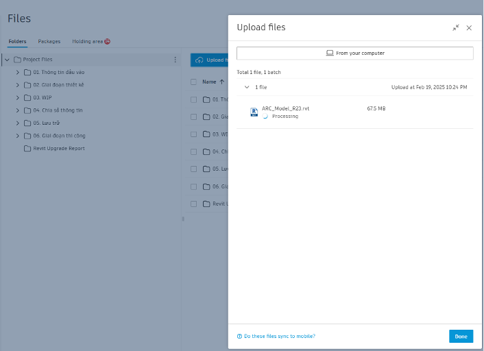Check the checkbox for row 03

tap(193, 134)
